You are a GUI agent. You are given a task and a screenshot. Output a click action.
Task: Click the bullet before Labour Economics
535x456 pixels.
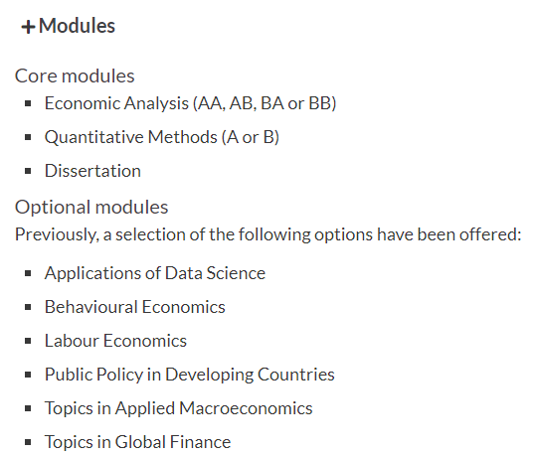(28, 341)
